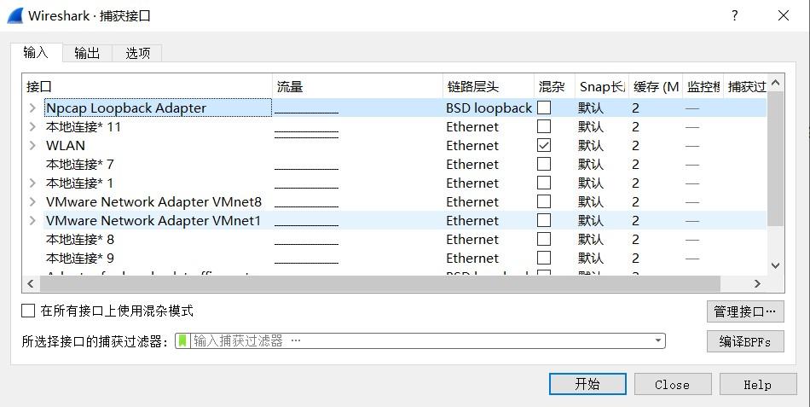Select VMware Network Adapter VMnet8 row
This screenshot has height=407, width=810.
[x=153, y=202]
